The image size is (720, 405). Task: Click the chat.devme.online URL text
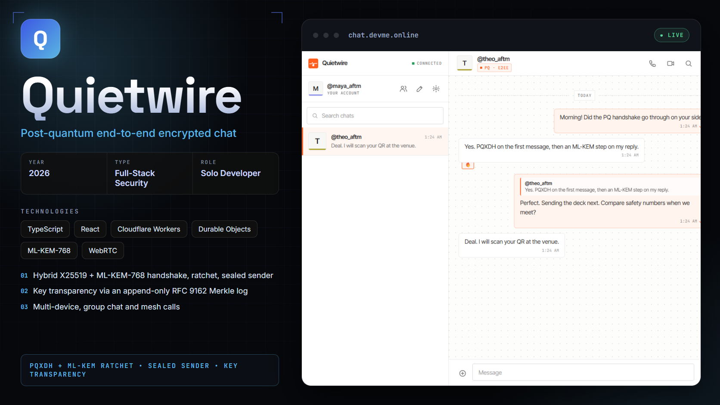pyautogui.click(x=383, y=35)
